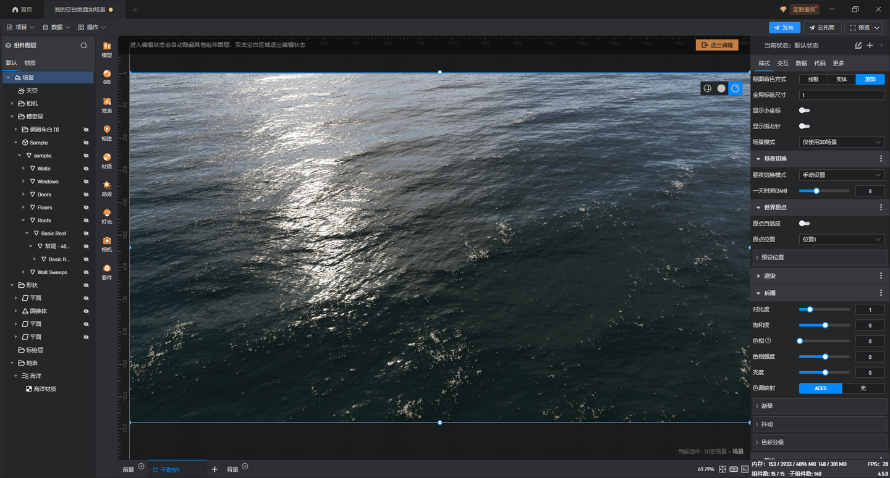Add a new sub-panel with plus icon
The height and width of the screenshot is (478, 890).
[x=214, y=469]
